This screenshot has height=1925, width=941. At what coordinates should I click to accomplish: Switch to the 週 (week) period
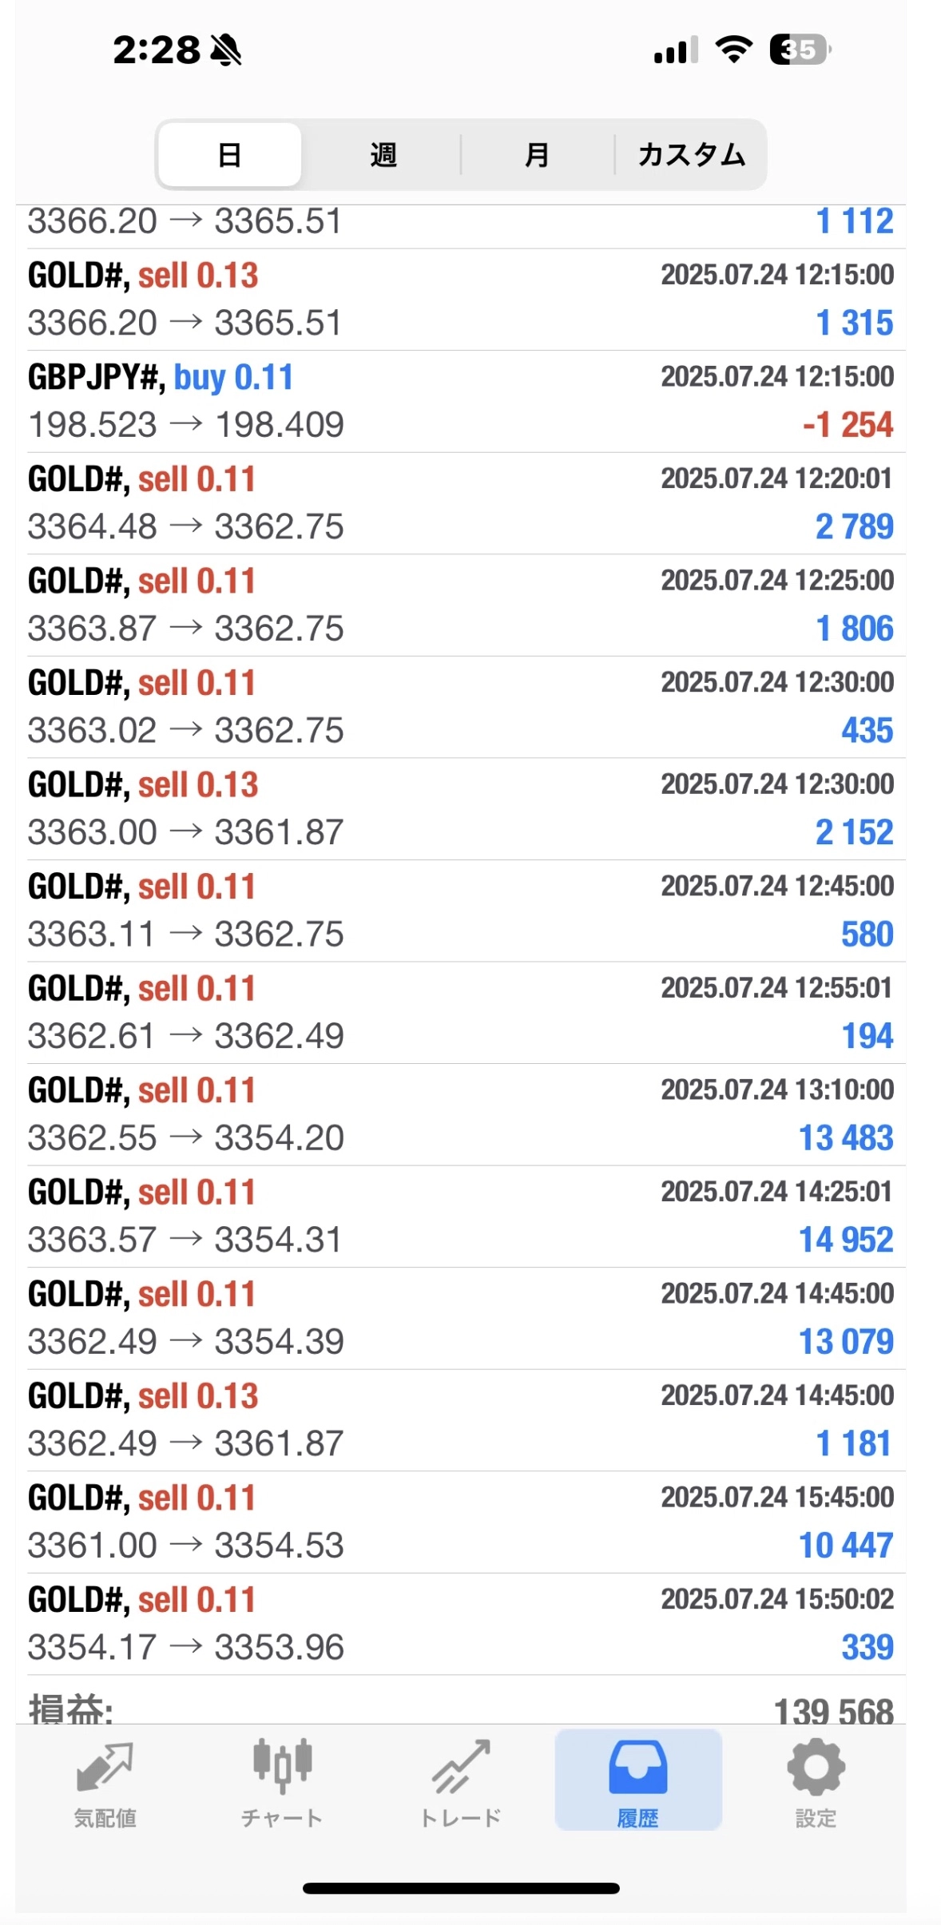click(x=383, y=155)
